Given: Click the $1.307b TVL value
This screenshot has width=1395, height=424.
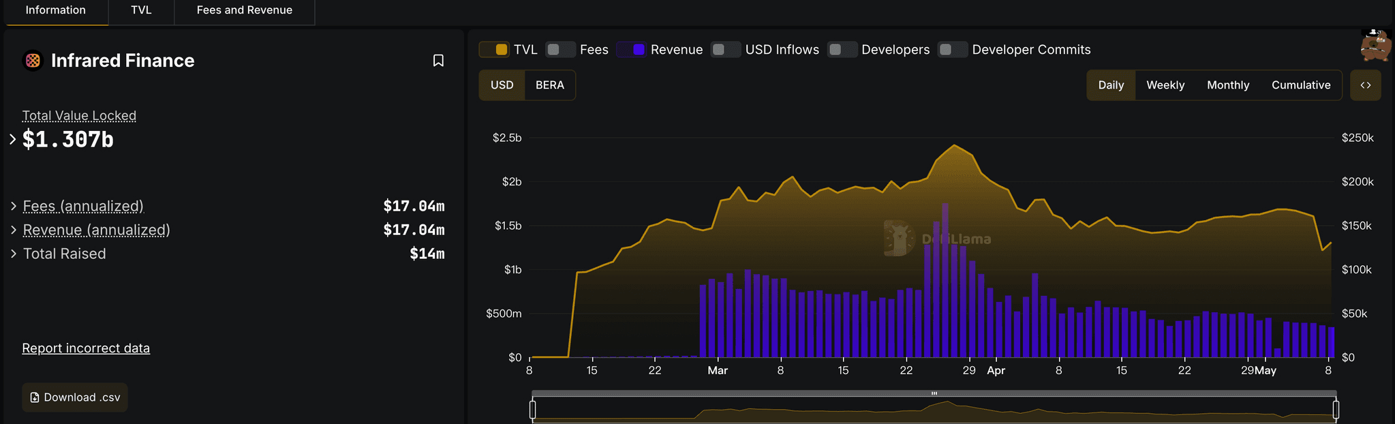Looking at the screenshot, I should tap(68, 139).
